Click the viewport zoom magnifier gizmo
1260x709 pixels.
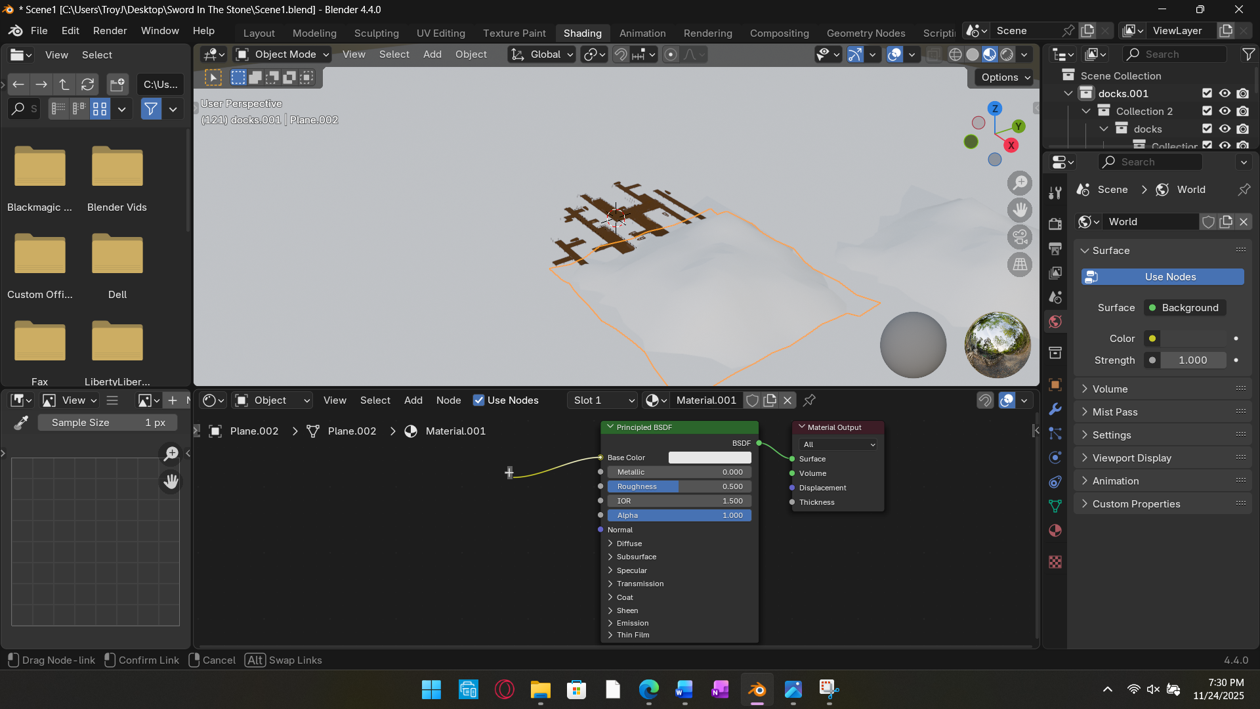pos(1020,183)
